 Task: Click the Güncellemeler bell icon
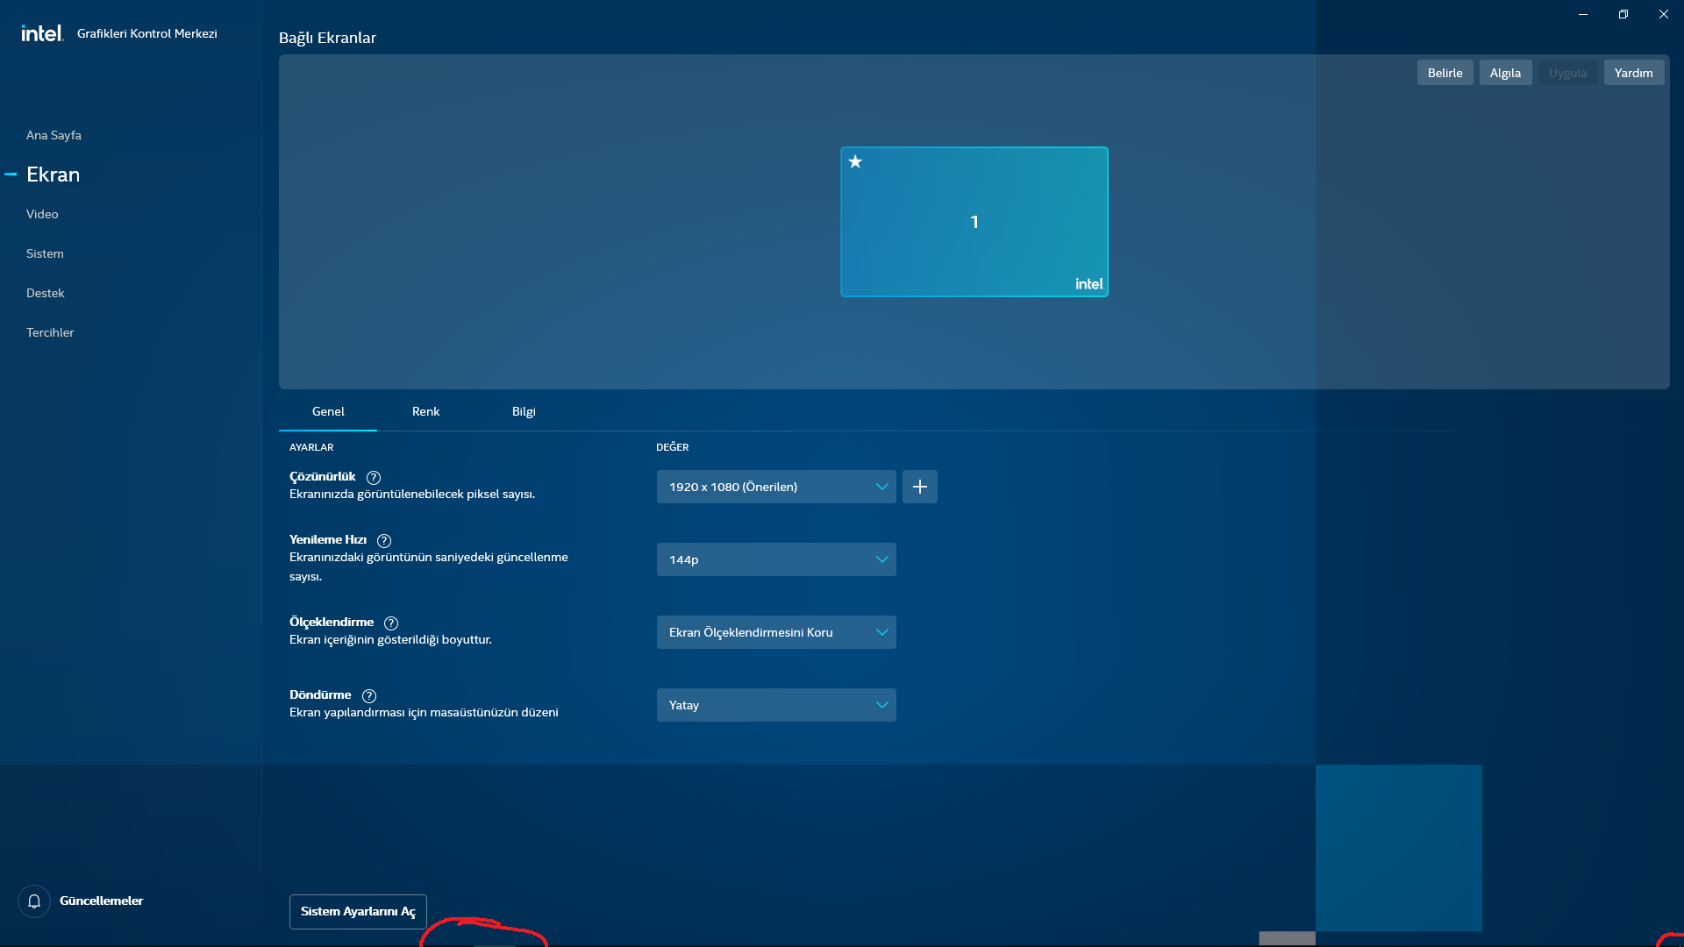point(34,901)
